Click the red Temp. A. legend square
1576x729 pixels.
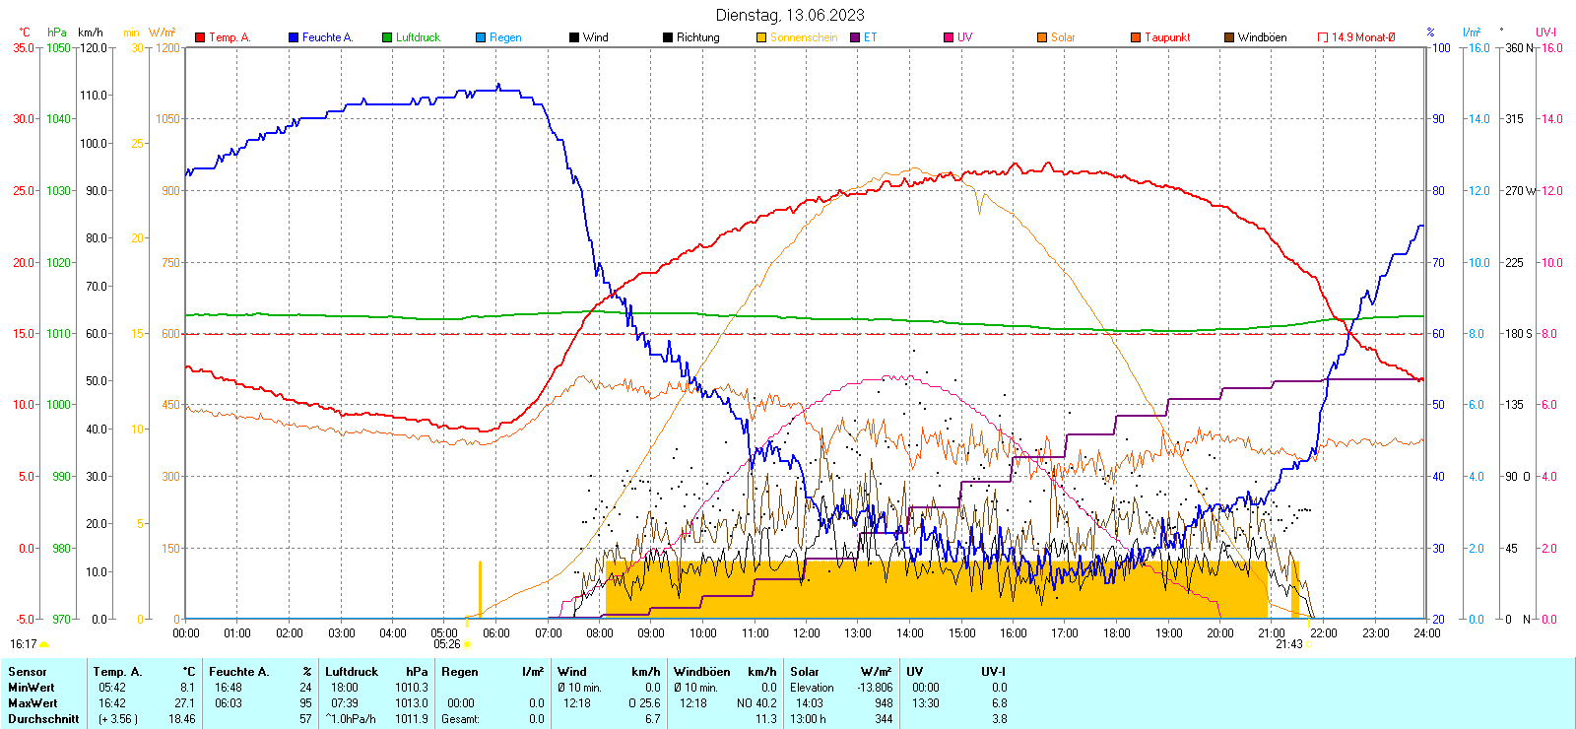(x=200, y=37)
